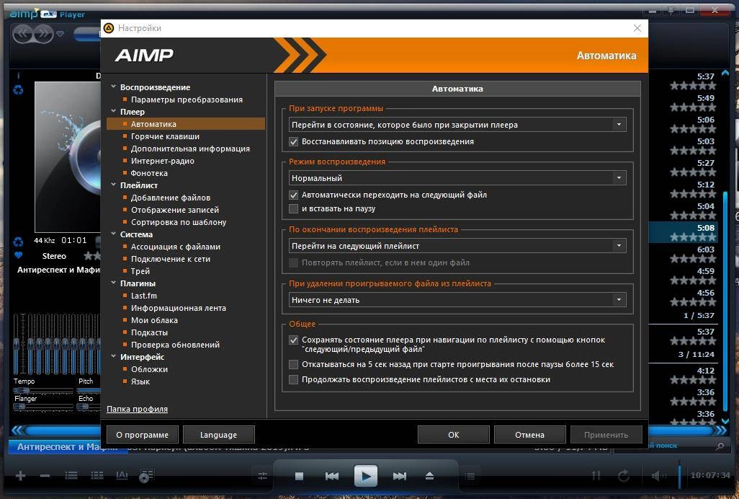Uncheck 'Восстанавливать позицию воспроизведения'
The width and height of the screenshot is (739, 499).
point(293,141)
